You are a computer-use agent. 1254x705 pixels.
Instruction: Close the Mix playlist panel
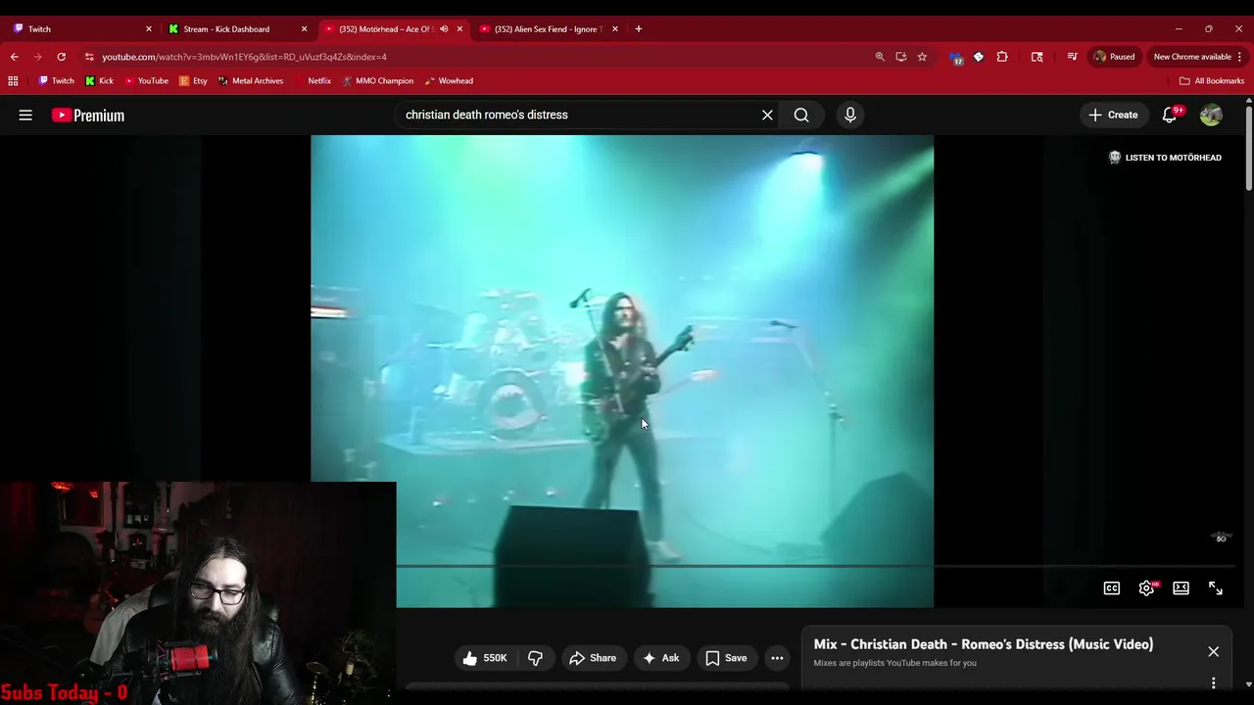pyautogui.click(x=1213, y=652)
